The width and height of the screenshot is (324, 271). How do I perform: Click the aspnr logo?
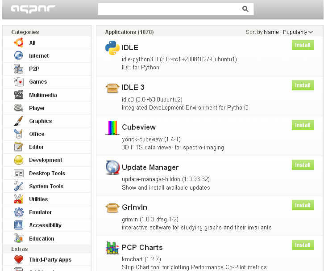point(33,9)
